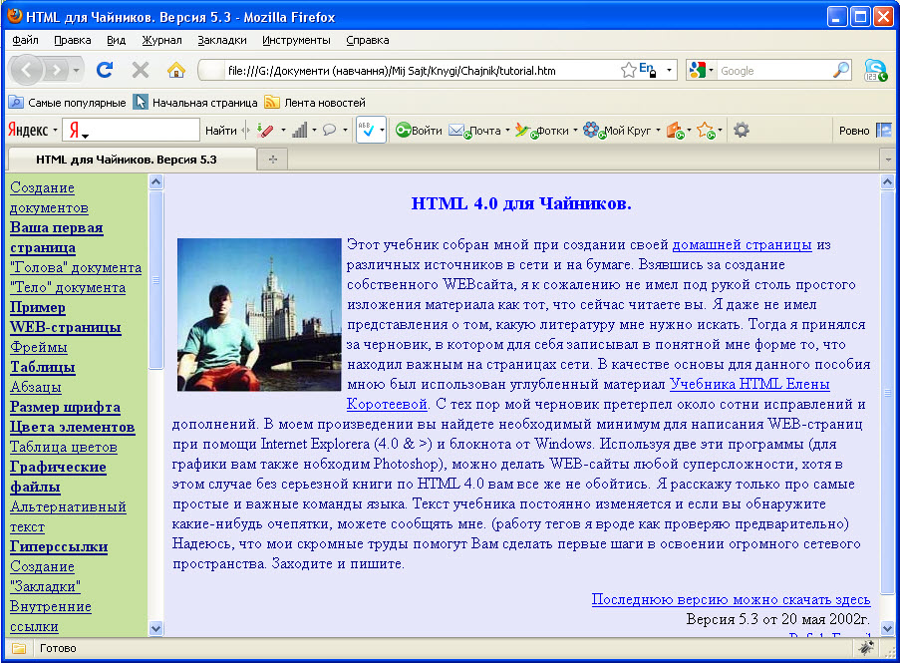The width and height of the screenshot is (900, 663).
Task: Follow the домашней страницы link
Action: [x=742, y=244]
